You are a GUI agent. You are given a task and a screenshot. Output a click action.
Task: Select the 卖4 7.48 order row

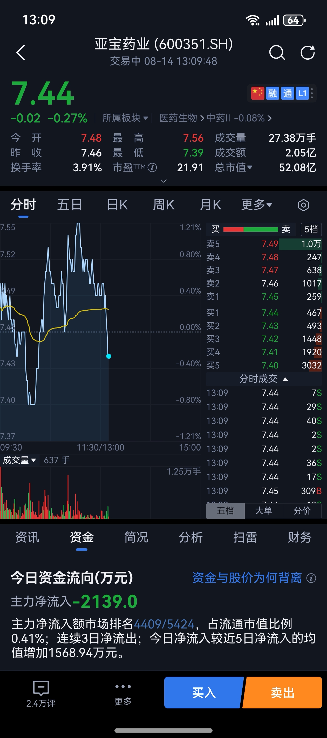(264, 257)
